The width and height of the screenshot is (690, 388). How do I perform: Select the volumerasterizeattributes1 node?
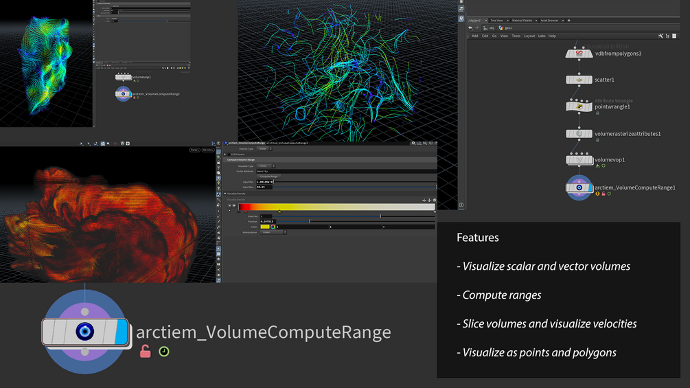tap(579, 134)
